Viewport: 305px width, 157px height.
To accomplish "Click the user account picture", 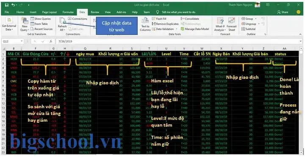I will (x=258, y=5).
